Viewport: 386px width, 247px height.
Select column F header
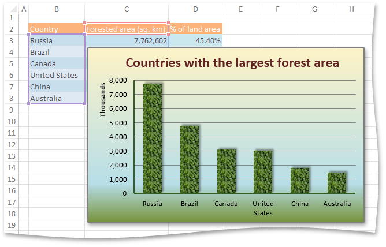[278, 9]
